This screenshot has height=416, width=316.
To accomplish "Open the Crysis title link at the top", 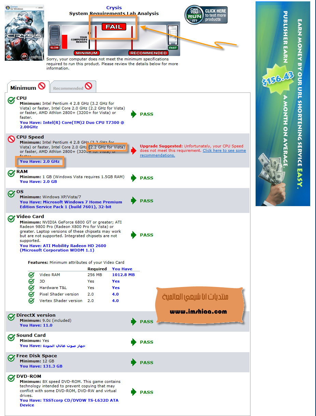I will pyautogui.click(x=114, y=8).
